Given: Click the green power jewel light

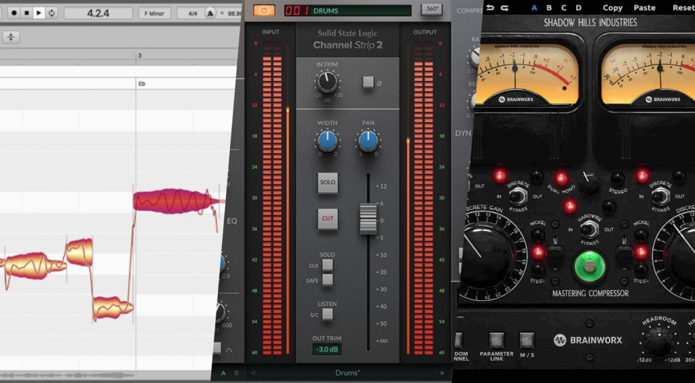Looking at the screenshot, I should pyautogui.click(x=590, y=266).
